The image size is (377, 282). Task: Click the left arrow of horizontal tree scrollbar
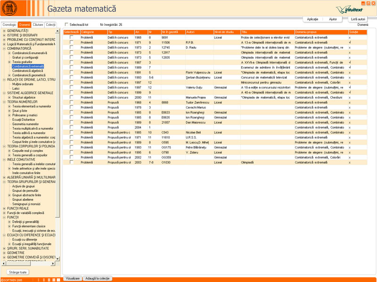4,263
